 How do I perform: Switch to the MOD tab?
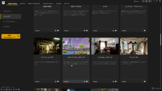coord(67,4)
